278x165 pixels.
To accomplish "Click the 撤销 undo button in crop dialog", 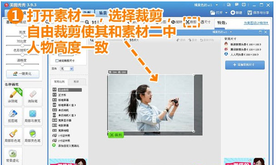I will coord(181,40).
